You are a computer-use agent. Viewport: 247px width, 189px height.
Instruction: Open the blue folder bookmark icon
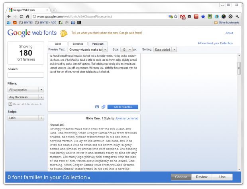pyautogui.click(x=73, y=23)
